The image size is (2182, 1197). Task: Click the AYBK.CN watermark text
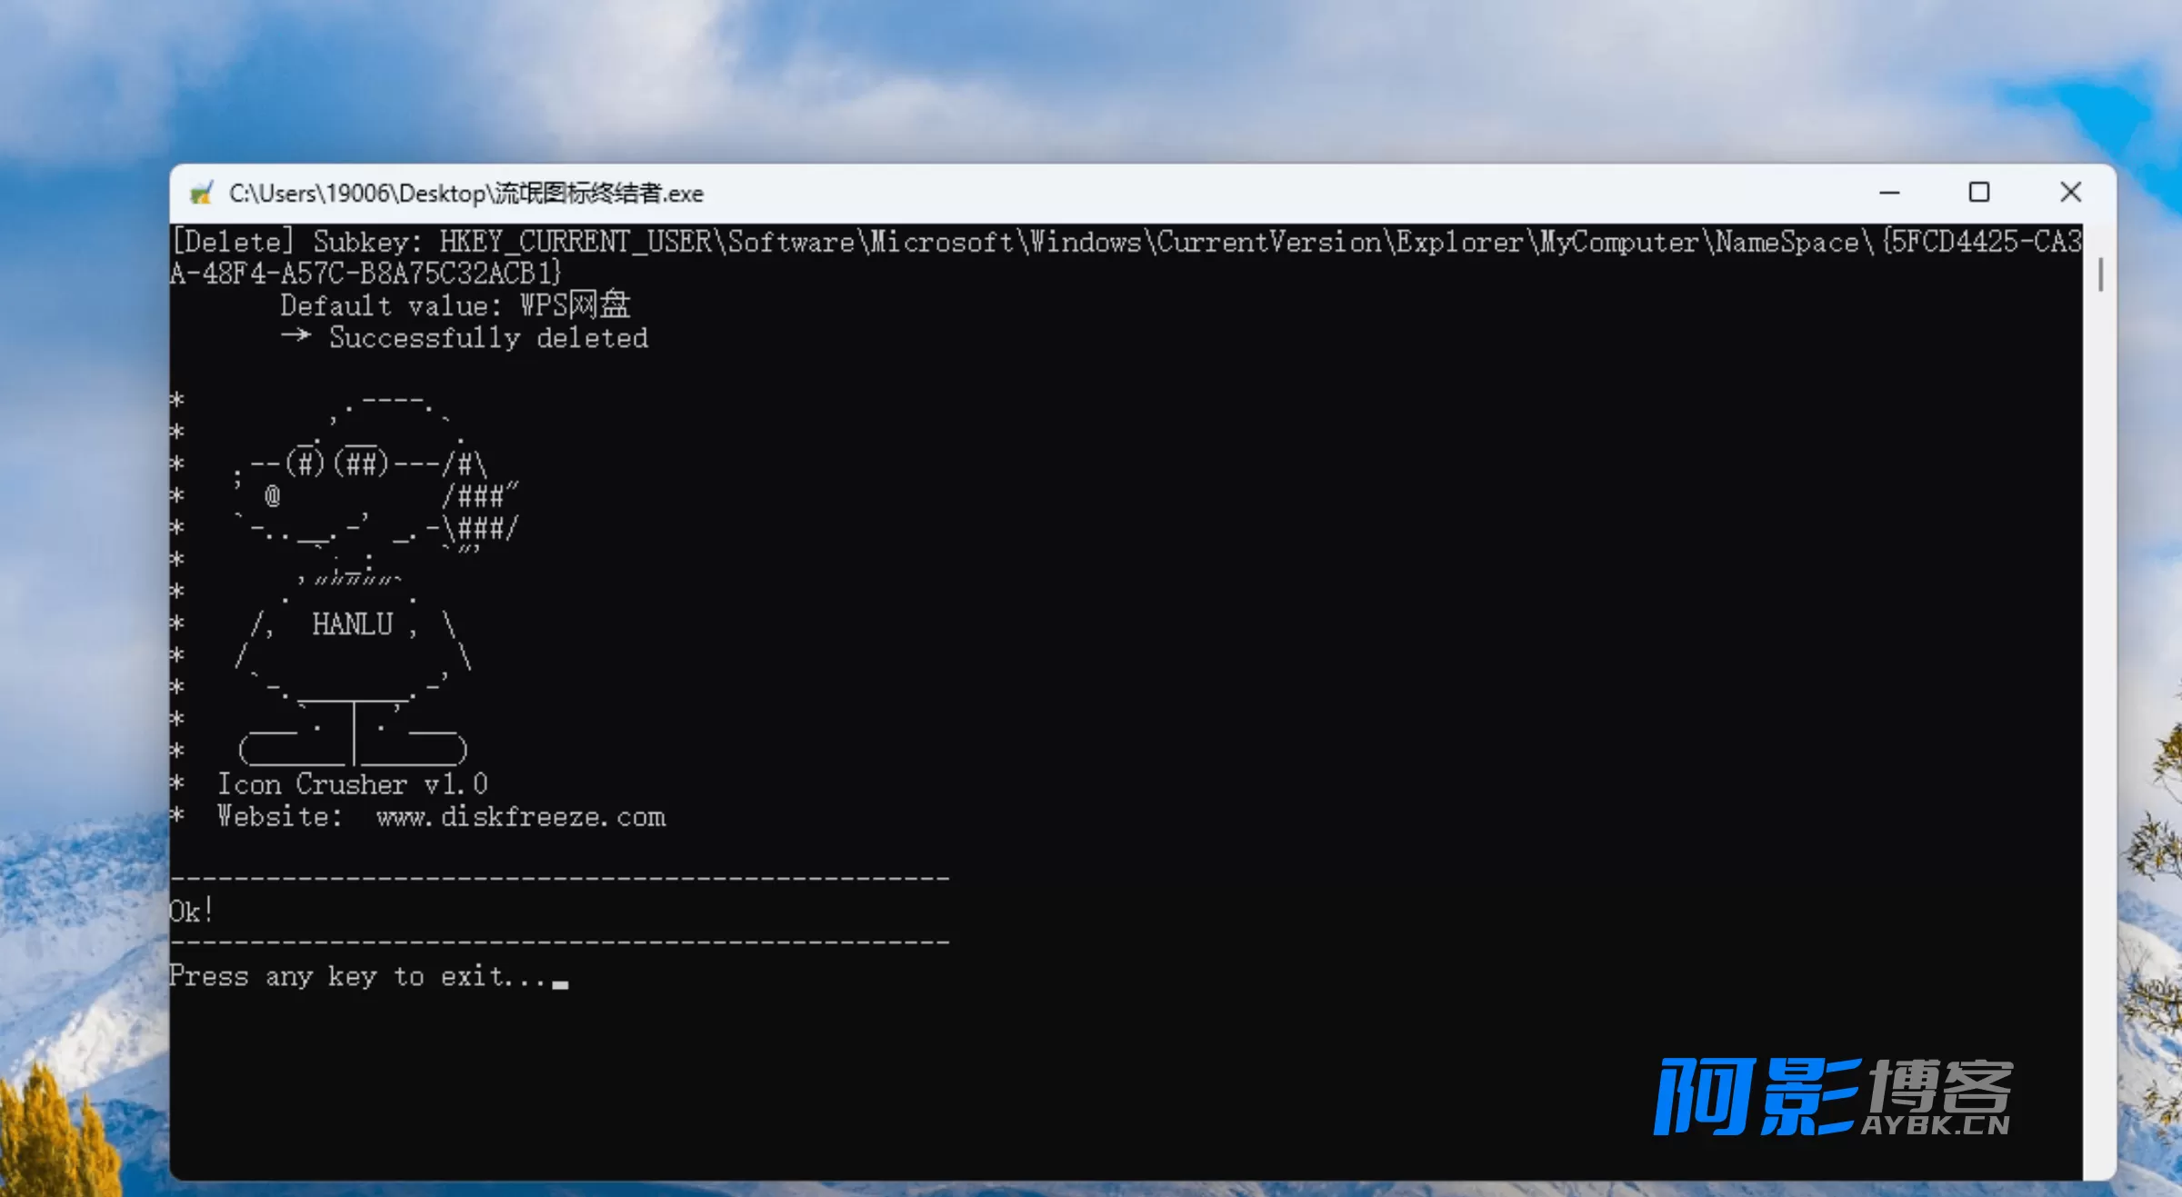[x=1935, y=1125]
